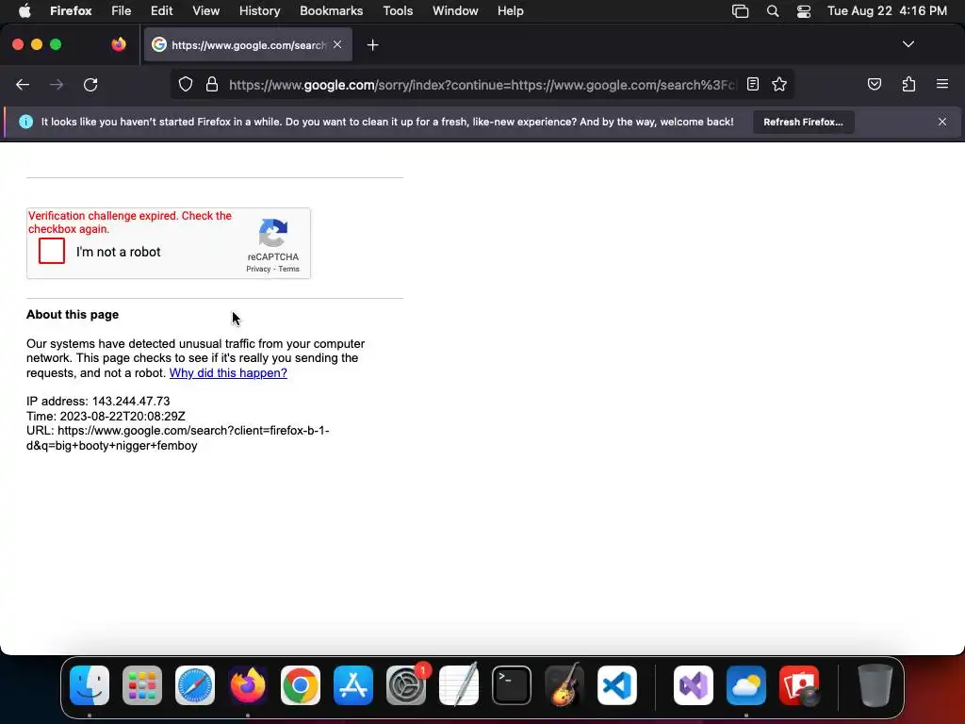
Task: Open the Bookmarks menu
Action: 331,10
